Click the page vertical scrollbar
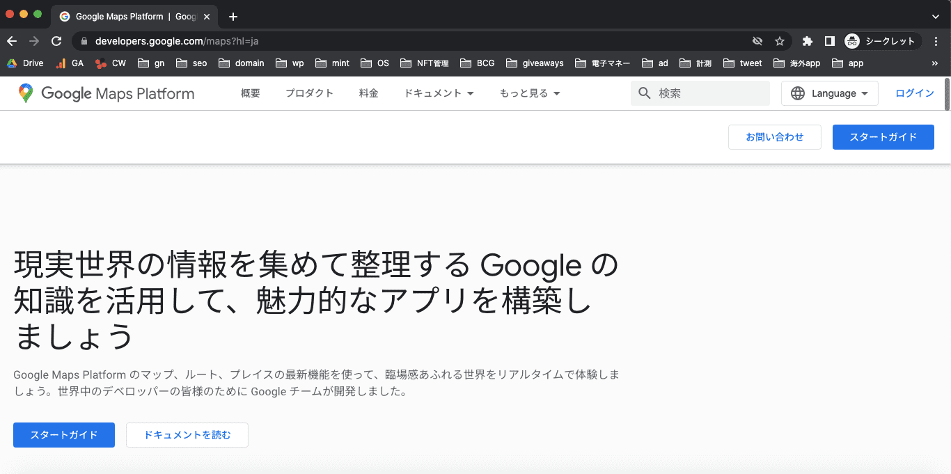The width and height of the screenshot is (951, 474). (x=947, y=95)
